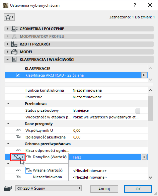The width and height of the screenshot is (158, 196).
Task: Open the Favorites star menu
Action: [9, 17]
